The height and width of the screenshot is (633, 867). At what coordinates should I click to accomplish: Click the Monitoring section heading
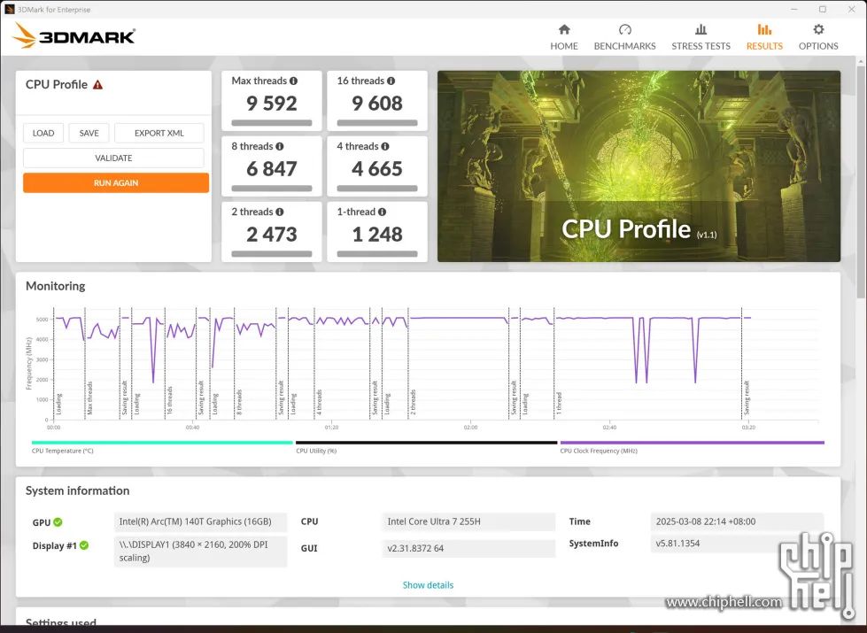[x=55, y=286]
